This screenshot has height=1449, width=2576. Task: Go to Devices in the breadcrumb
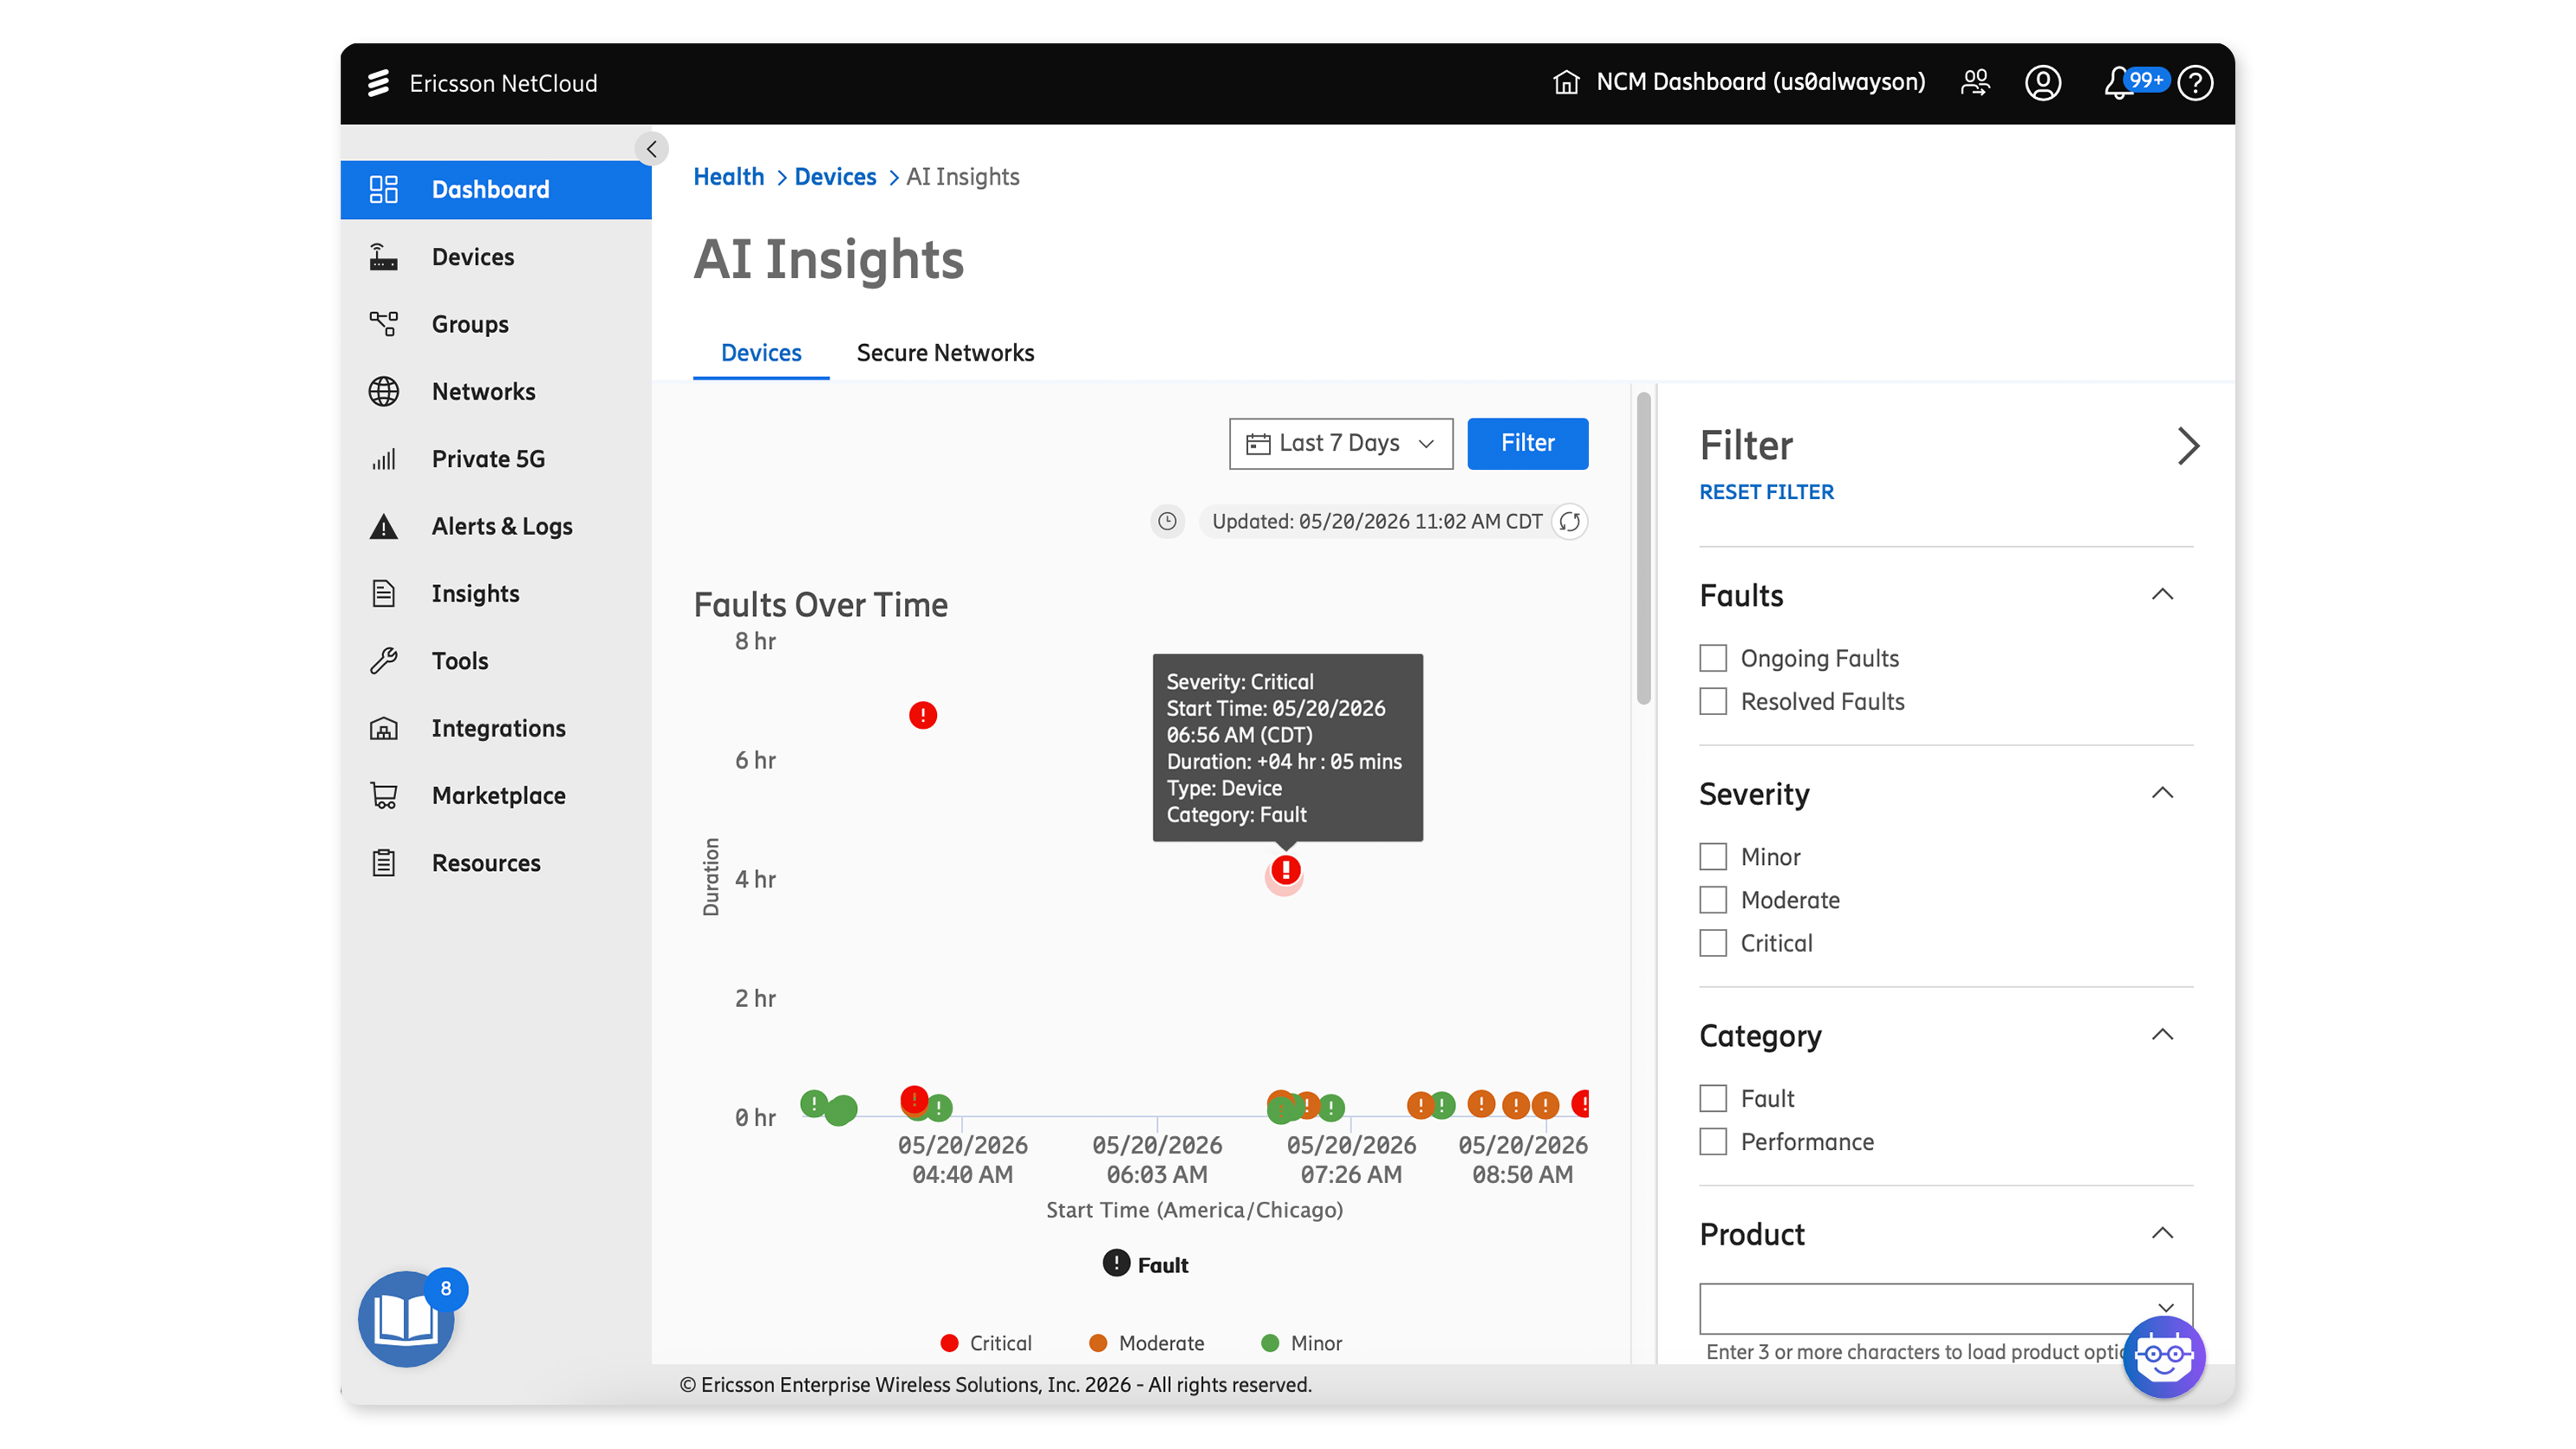click(x=835, y=177)
